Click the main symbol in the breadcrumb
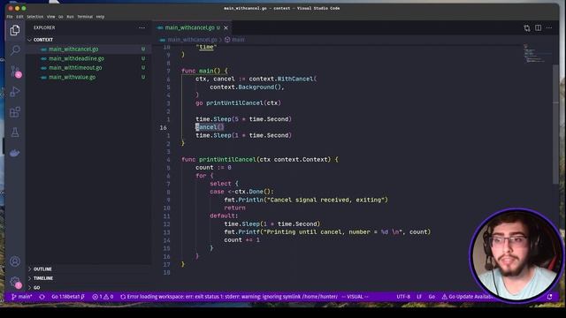 [x=238, y=40]
